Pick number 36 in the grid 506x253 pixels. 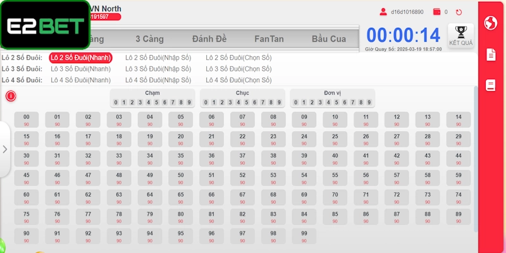[211, 159]
